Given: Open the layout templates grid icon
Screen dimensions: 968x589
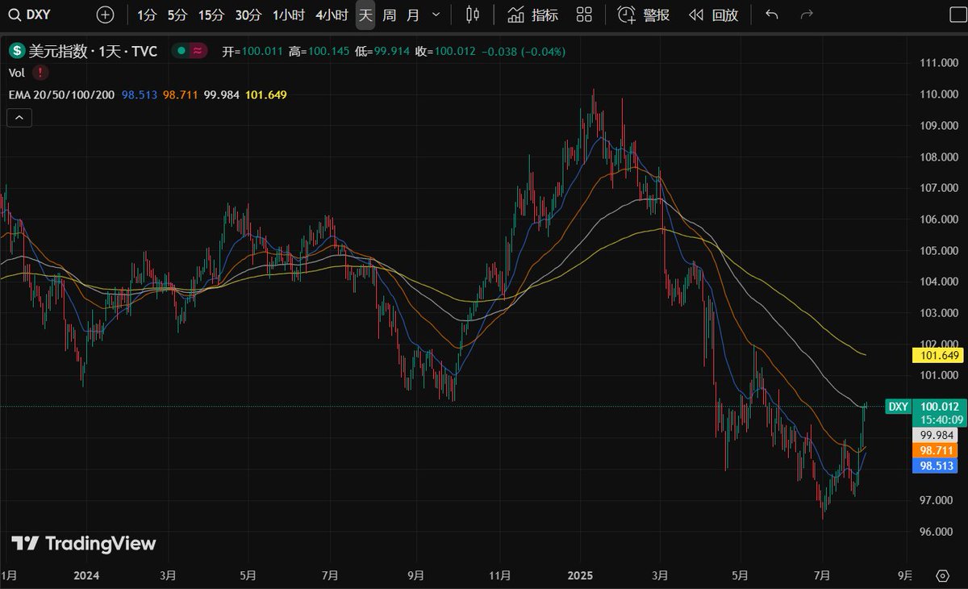Looking at the screenshot, I should coord(585,15).
